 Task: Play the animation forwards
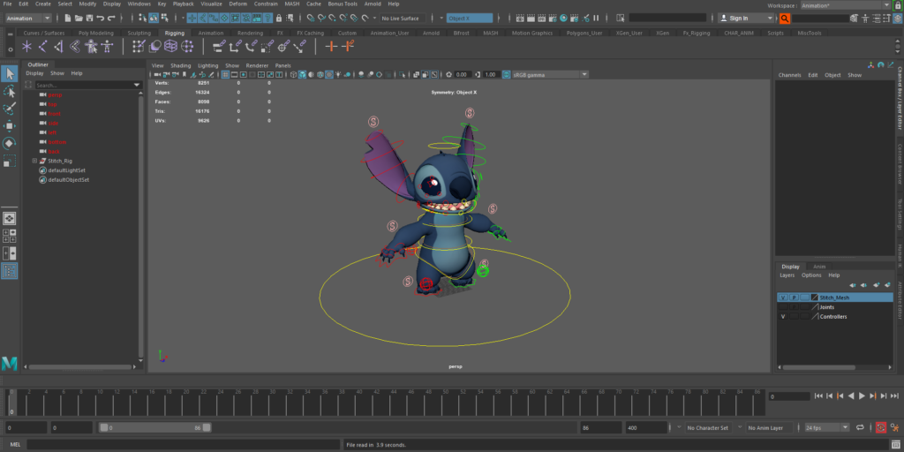(x=862, y=395)
